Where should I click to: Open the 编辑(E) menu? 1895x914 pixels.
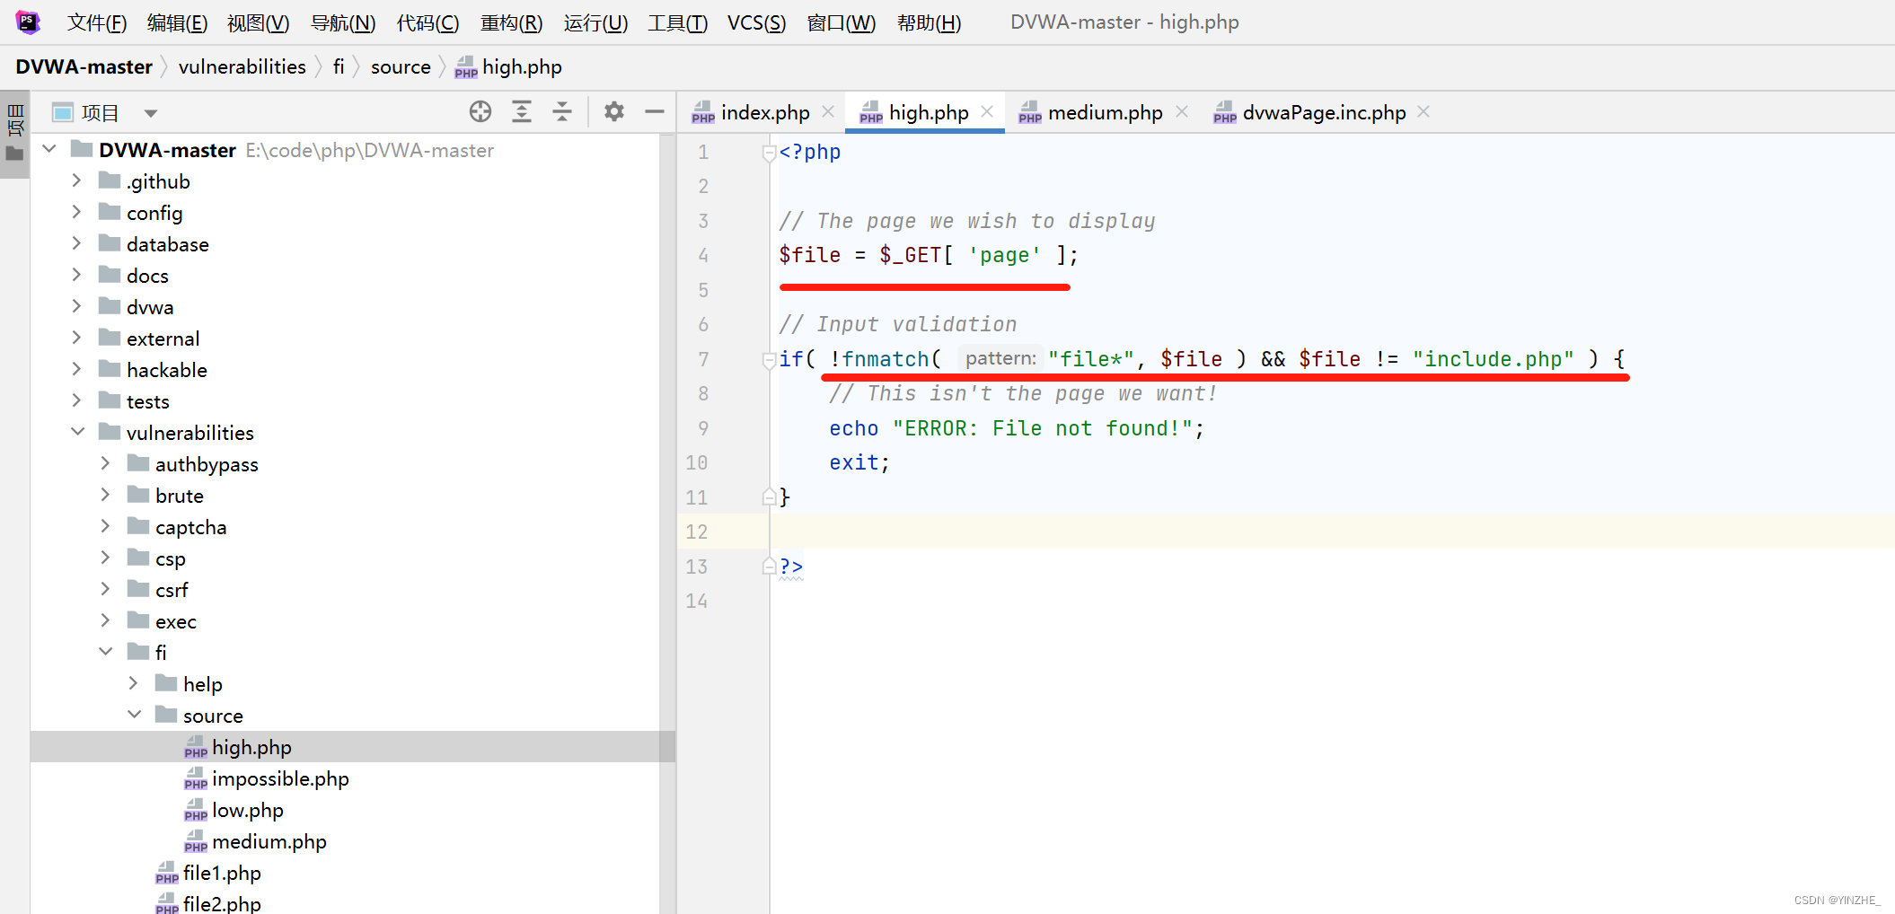177,22
